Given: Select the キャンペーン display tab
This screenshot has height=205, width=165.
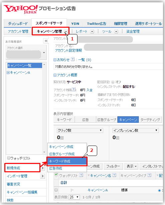Looking at the screenshot, I should [x=128, y=120].
